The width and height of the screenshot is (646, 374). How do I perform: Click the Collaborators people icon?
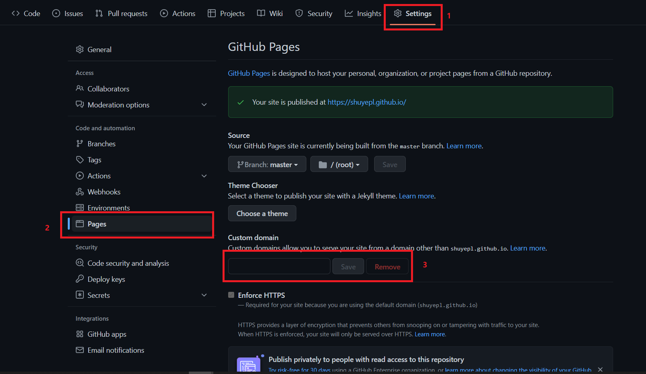pyautogui.click(x=80, y=89)
